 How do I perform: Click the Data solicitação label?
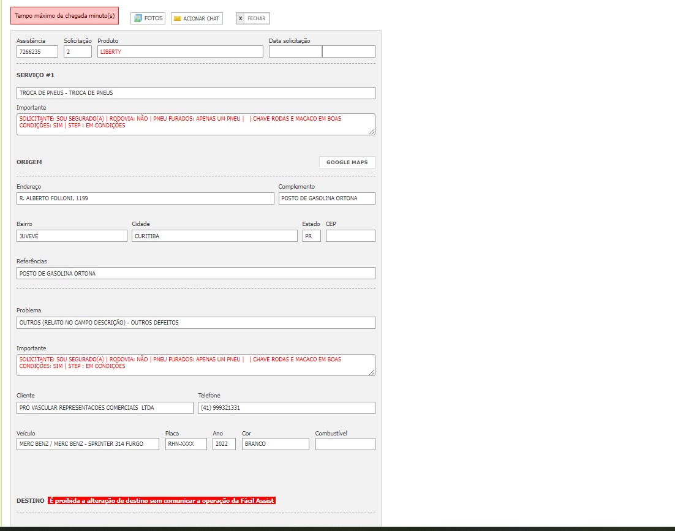[289, 41]
